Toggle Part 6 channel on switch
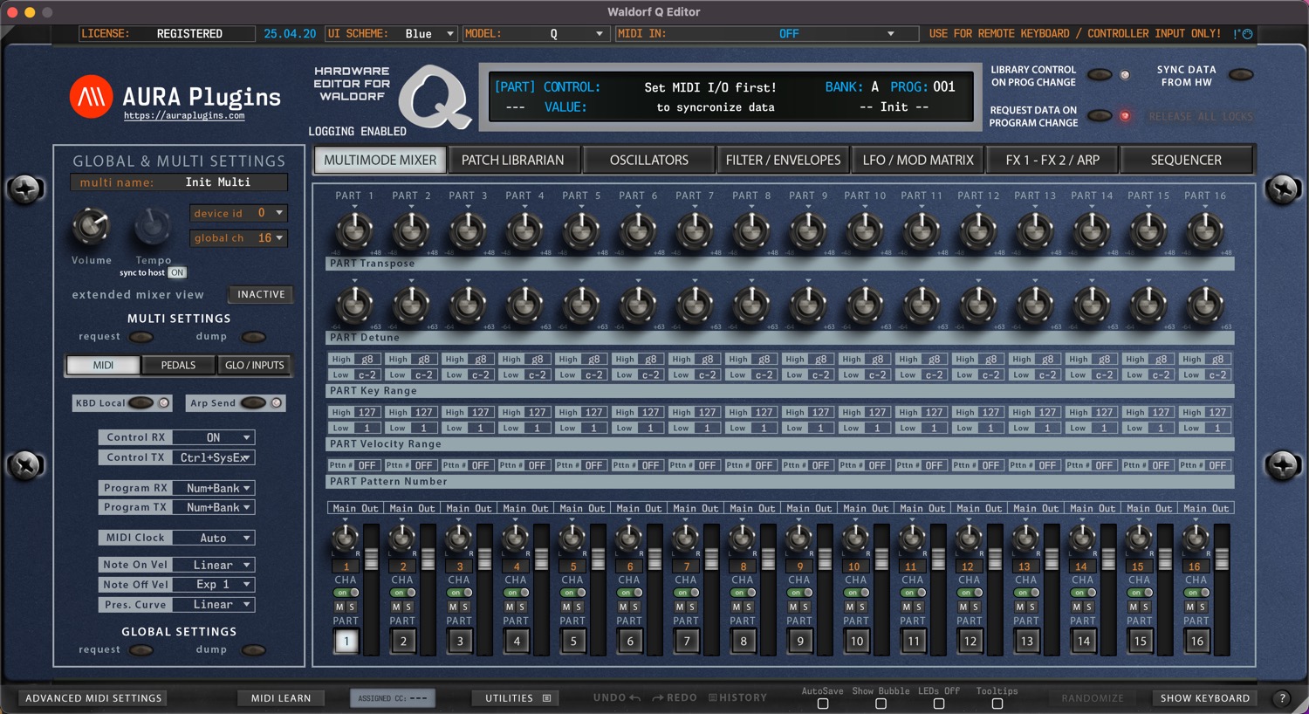Viewport: 1309px width, 714px height. pyautogui.click(x=630, y=593)
